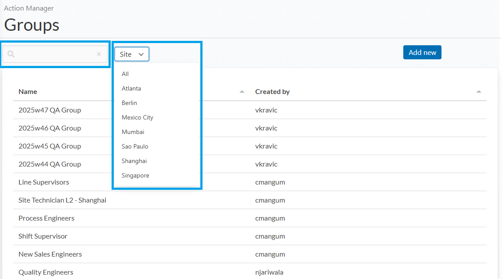Viewport: 503px width, 279px height.
Task: Open the Line Supervisors group
Action: (43, 182)
